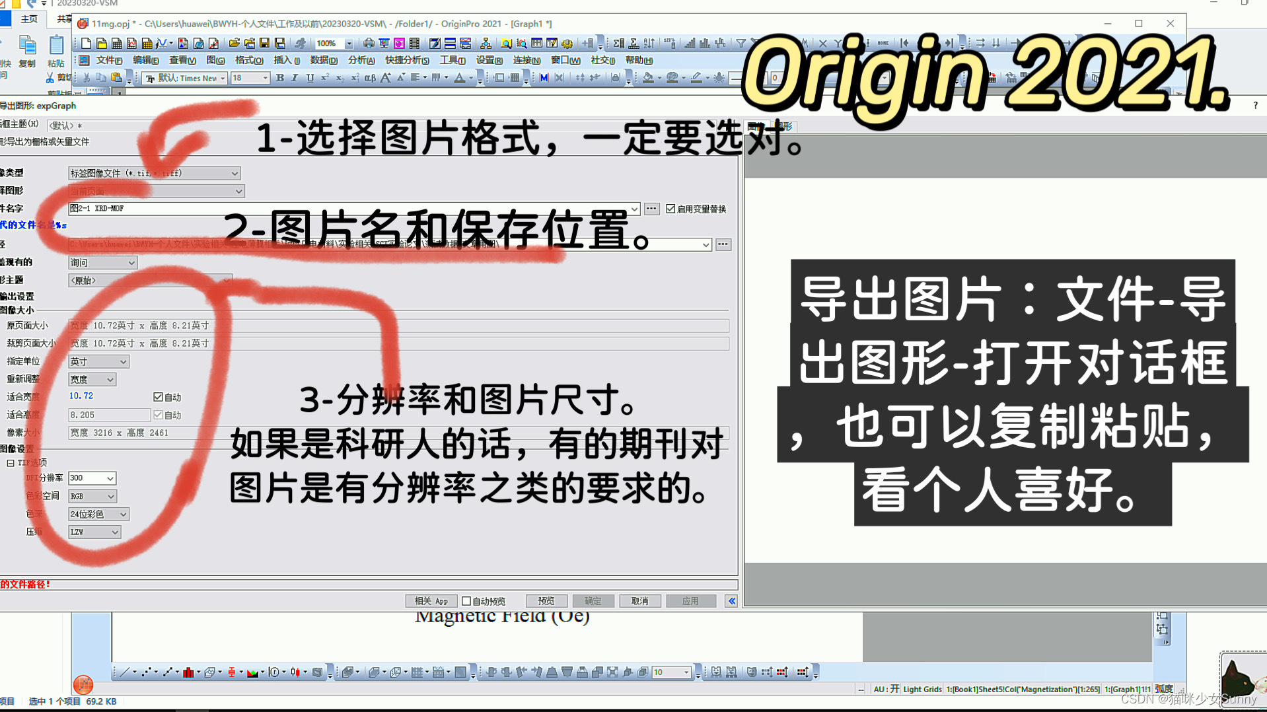The image size is (1267, 712).
Task: Click the 取消 button
Action: 639,601
